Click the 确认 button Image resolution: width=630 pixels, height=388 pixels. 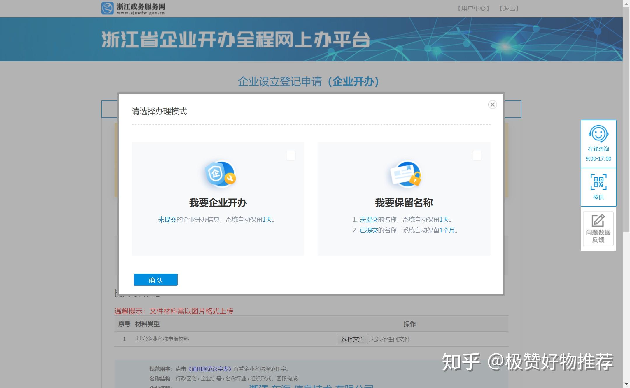click(155, 279)
